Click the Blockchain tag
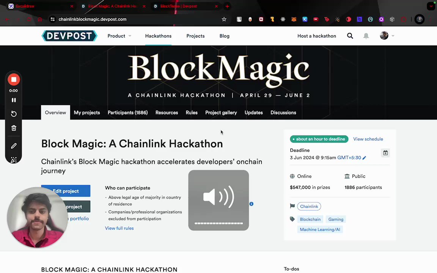 coord(310,219)
